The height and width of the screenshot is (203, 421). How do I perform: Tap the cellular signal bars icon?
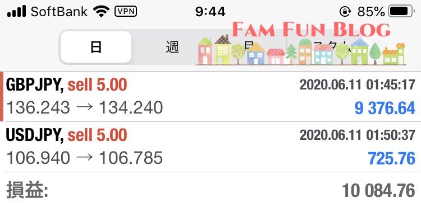[x=17, y=11]
